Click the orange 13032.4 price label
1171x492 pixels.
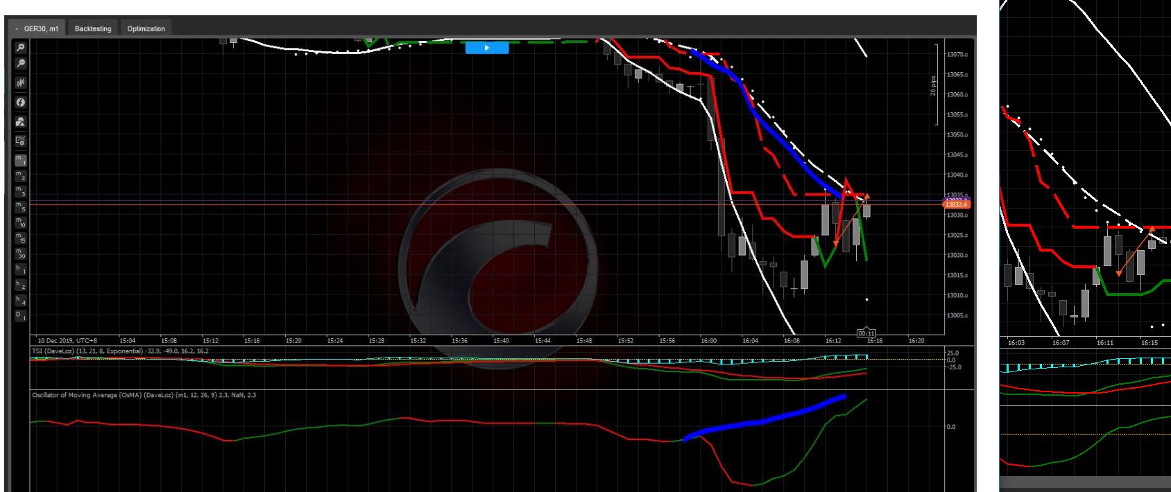tap(957, 204)
